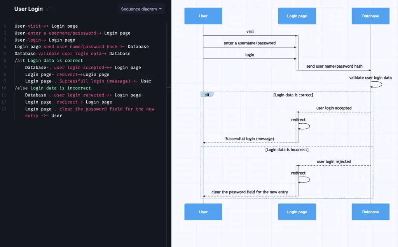Click the 'login' message label in diagram

pos(250,54)
